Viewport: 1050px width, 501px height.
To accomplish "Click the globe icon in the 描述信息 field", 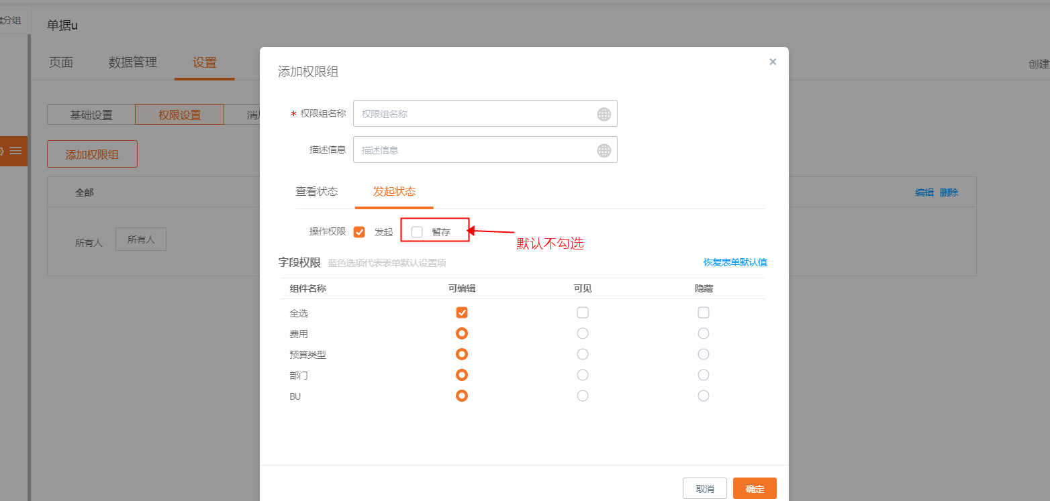I will (x=605, y=149).
